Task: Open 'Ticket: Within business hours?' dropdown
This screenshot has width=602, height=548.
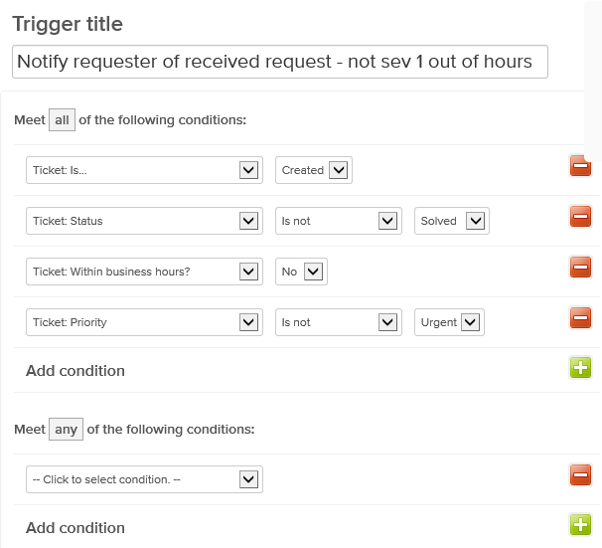Action: tap(144, 272)
